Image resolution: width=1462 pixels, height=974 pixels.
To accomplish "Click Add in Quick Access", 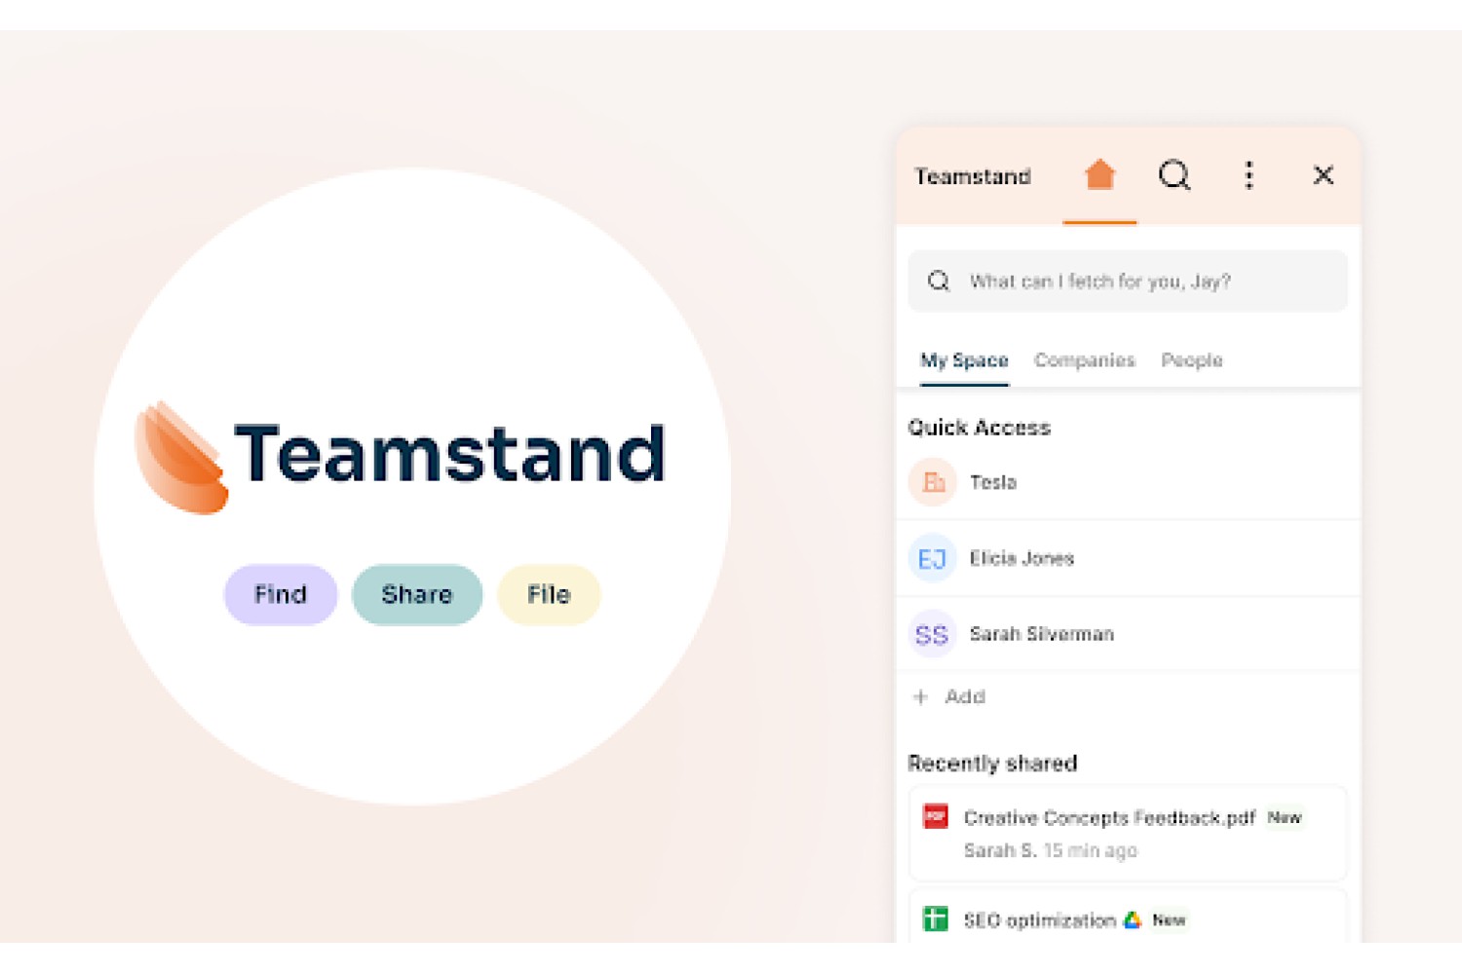I will 965,696.
